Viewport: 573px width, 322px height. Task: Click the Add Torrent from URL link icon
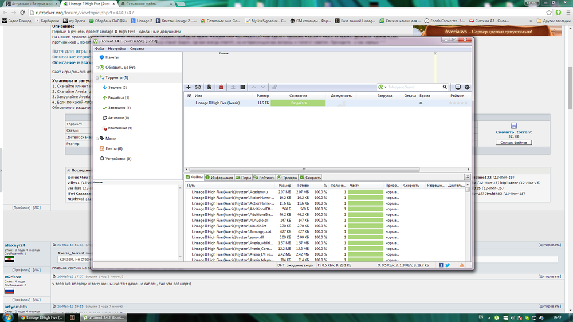[198, 87]
